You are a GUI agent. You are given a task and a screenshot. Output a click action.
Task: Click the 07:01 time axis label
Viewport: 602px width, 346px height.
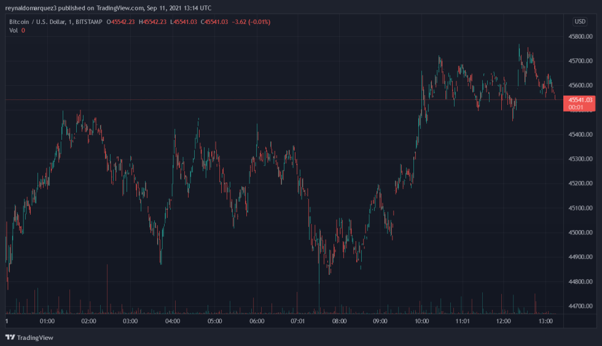[298, 321]
